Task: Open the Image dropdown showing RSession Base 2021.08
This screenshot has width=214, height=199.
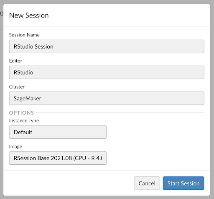Action: tap(58, 158)
